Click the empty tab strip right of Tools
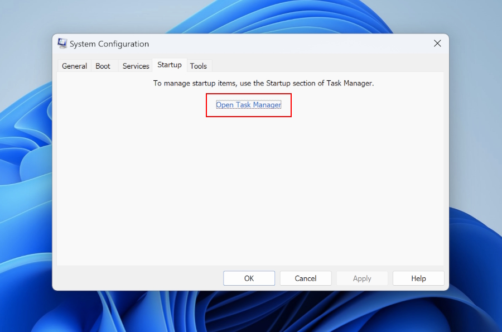Viewport: 502px width, 332px height. (324, 65)
